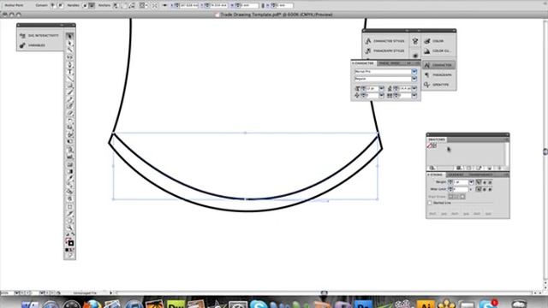Open the tracking dropdown
Image resolution: width=548 pixels, height=308 pixels.
(414, 95)
